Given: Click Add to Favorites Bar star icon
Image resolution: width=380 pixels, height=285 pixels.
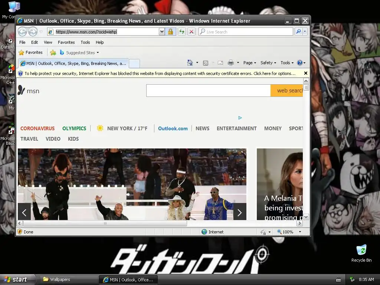Looking at the screenshot, I should (53, 52).
